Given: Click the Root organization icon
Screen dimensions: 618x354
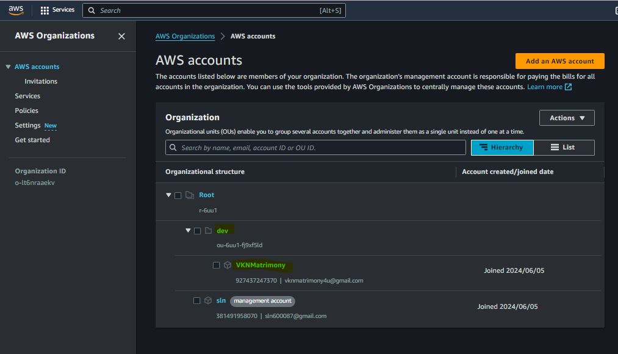Looking at the screenshot, I should pos(189,195).
